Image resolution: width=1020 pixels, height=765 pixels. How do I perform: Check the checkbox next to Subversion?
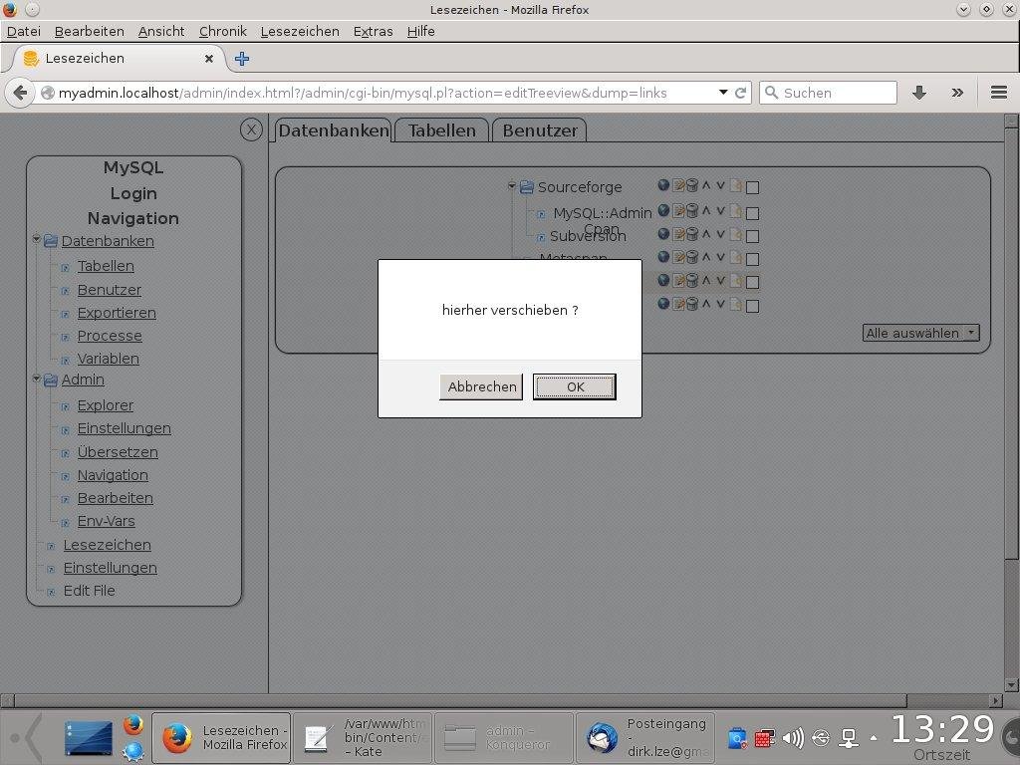point(753,236)
